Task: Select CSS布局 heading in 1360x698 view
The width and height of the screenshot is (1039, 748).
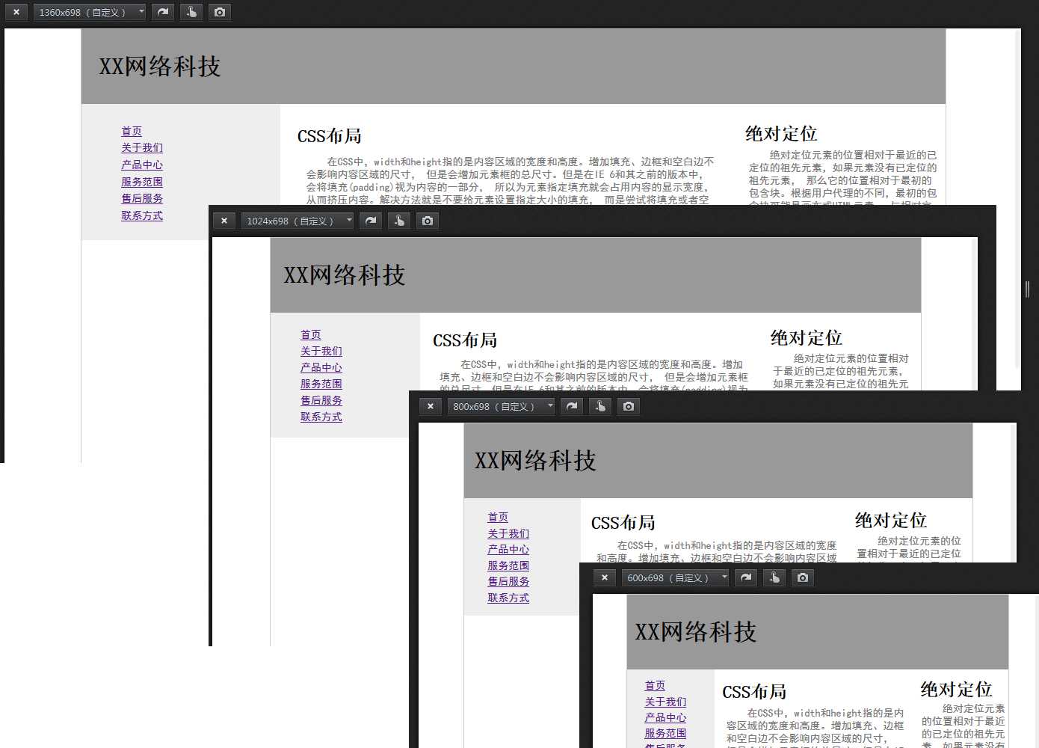Action: [330, 136]
